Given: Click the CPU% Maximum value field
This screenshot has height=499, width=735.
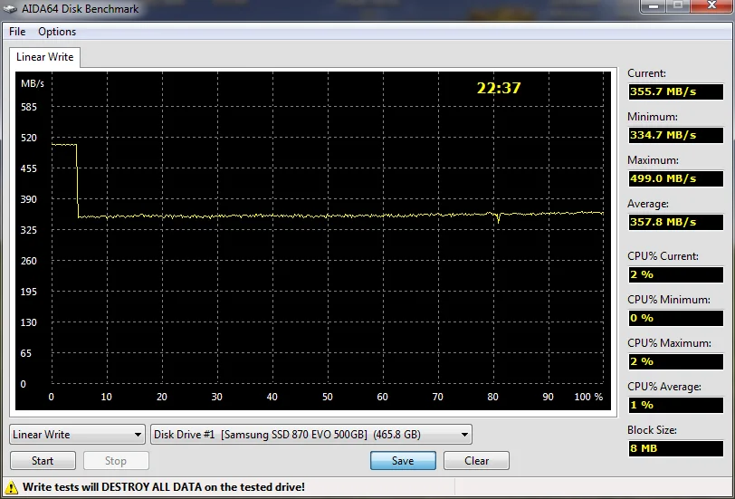Looking at the screenshot, I should click(x=675, y=361).
